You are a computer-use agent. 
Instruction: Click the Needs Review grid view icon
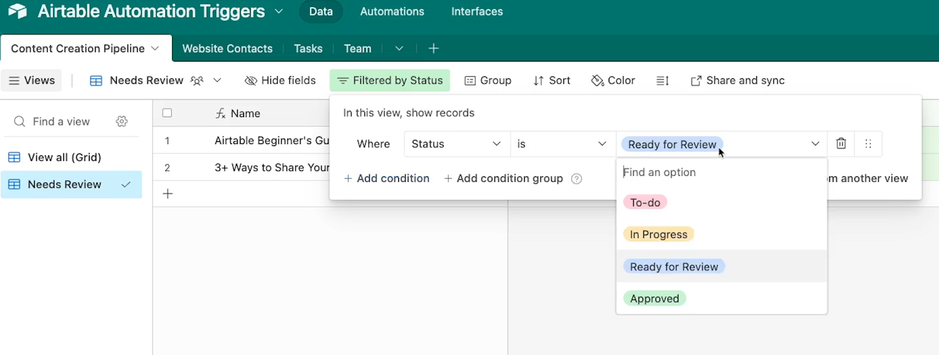[96, 81]
